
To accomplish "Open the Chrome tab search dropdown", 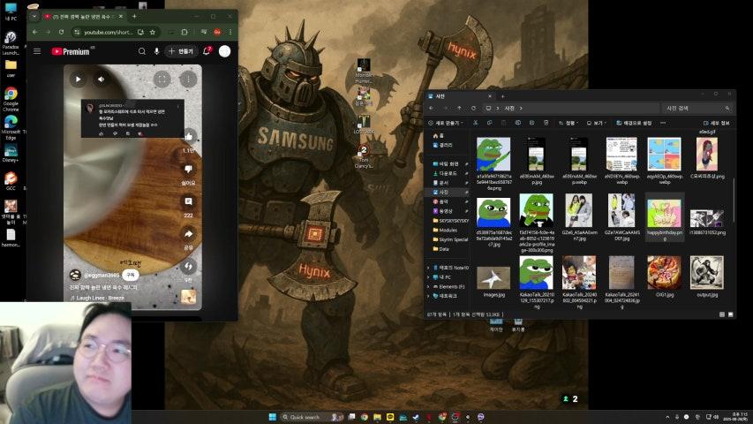I will (x=34, y=17).
